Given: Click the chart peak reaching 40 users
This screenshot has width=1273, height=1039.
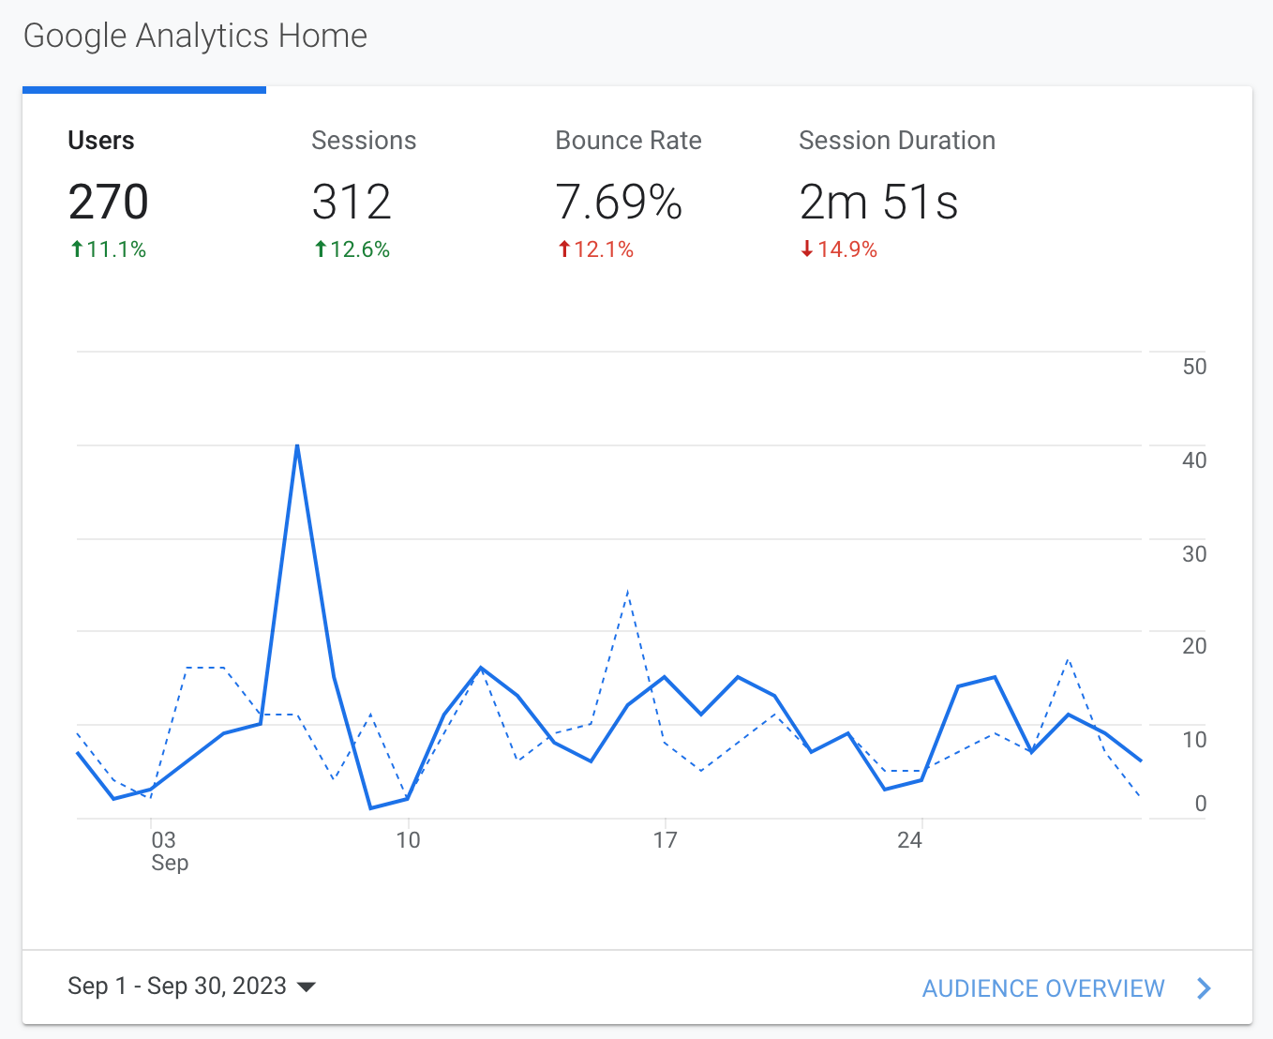Looking at the screenshot, I should pos(297,445).
